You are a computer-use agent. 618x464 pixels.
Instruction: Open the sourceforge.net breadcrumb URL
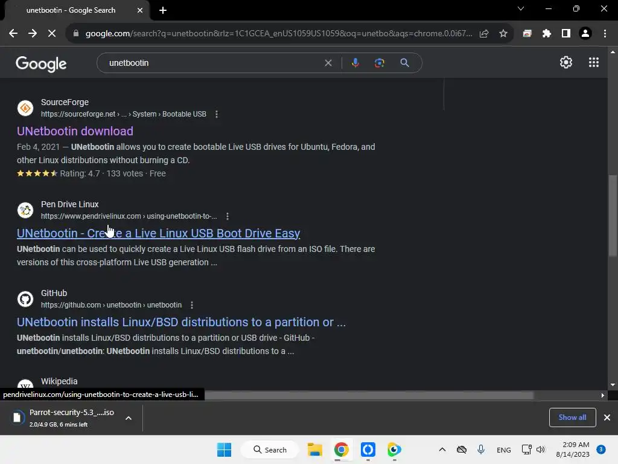click(123, 114)
